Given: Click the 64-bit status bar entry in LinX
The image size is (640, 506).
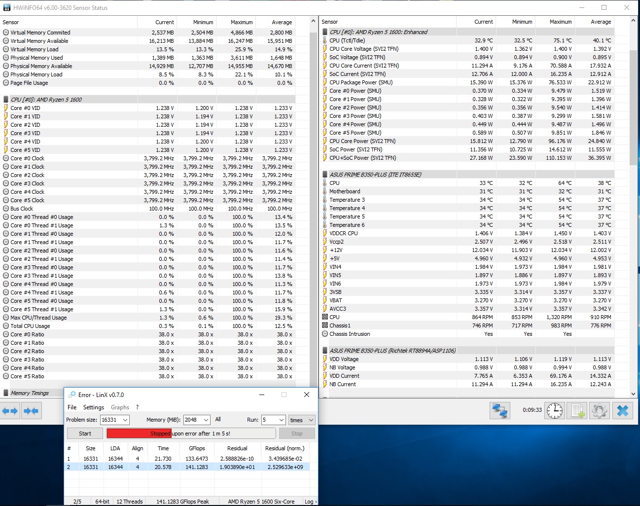Looking at the screenshot, I should 103,502.
